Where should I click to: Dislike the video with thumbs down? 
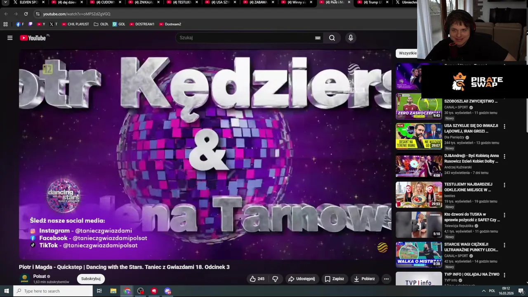[275, 279]
